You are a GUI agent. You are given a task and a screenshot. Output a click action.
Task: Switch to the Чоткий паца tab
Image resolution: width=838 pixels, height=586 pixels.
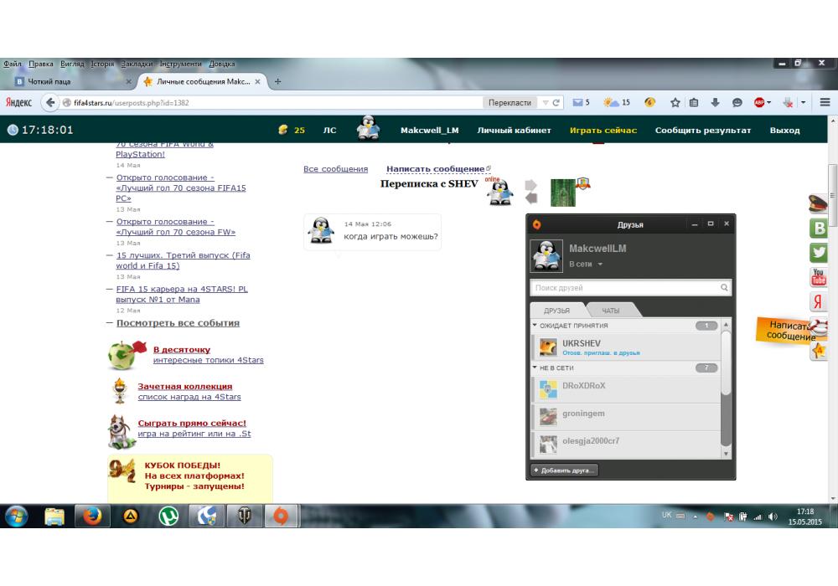[73, 82]
